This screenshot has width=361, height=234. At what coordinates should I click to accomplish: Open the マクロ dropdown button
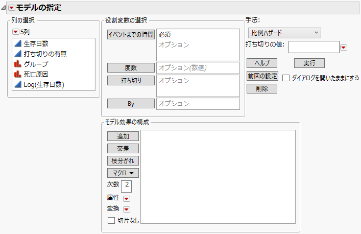(x=123, y=173)
